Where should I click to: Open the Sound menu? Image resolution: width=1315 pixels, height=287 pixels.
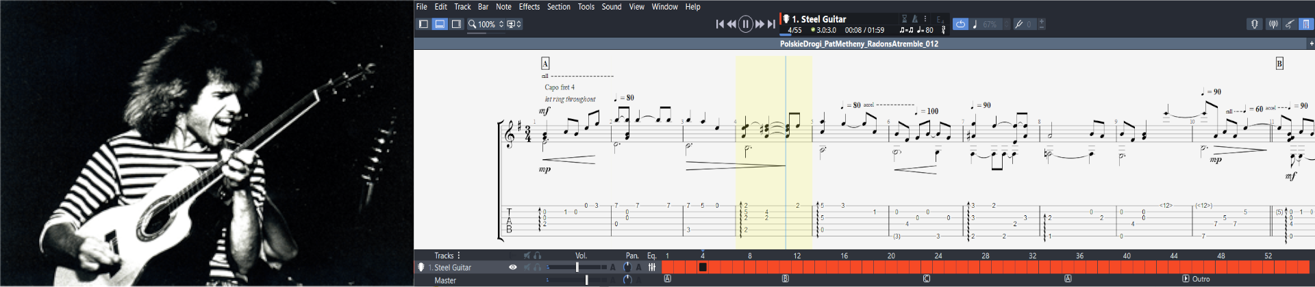pos(612,7)
